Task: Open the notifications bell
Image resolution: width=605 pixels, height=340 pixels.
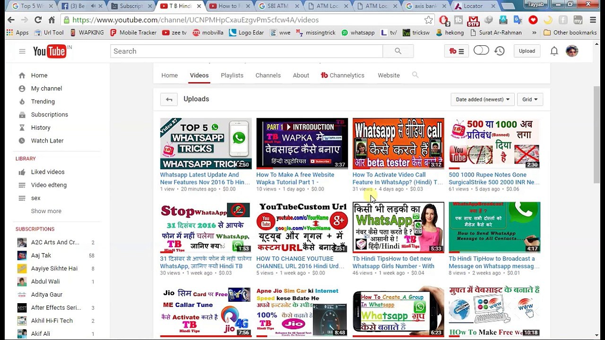Action: point(554,51)
